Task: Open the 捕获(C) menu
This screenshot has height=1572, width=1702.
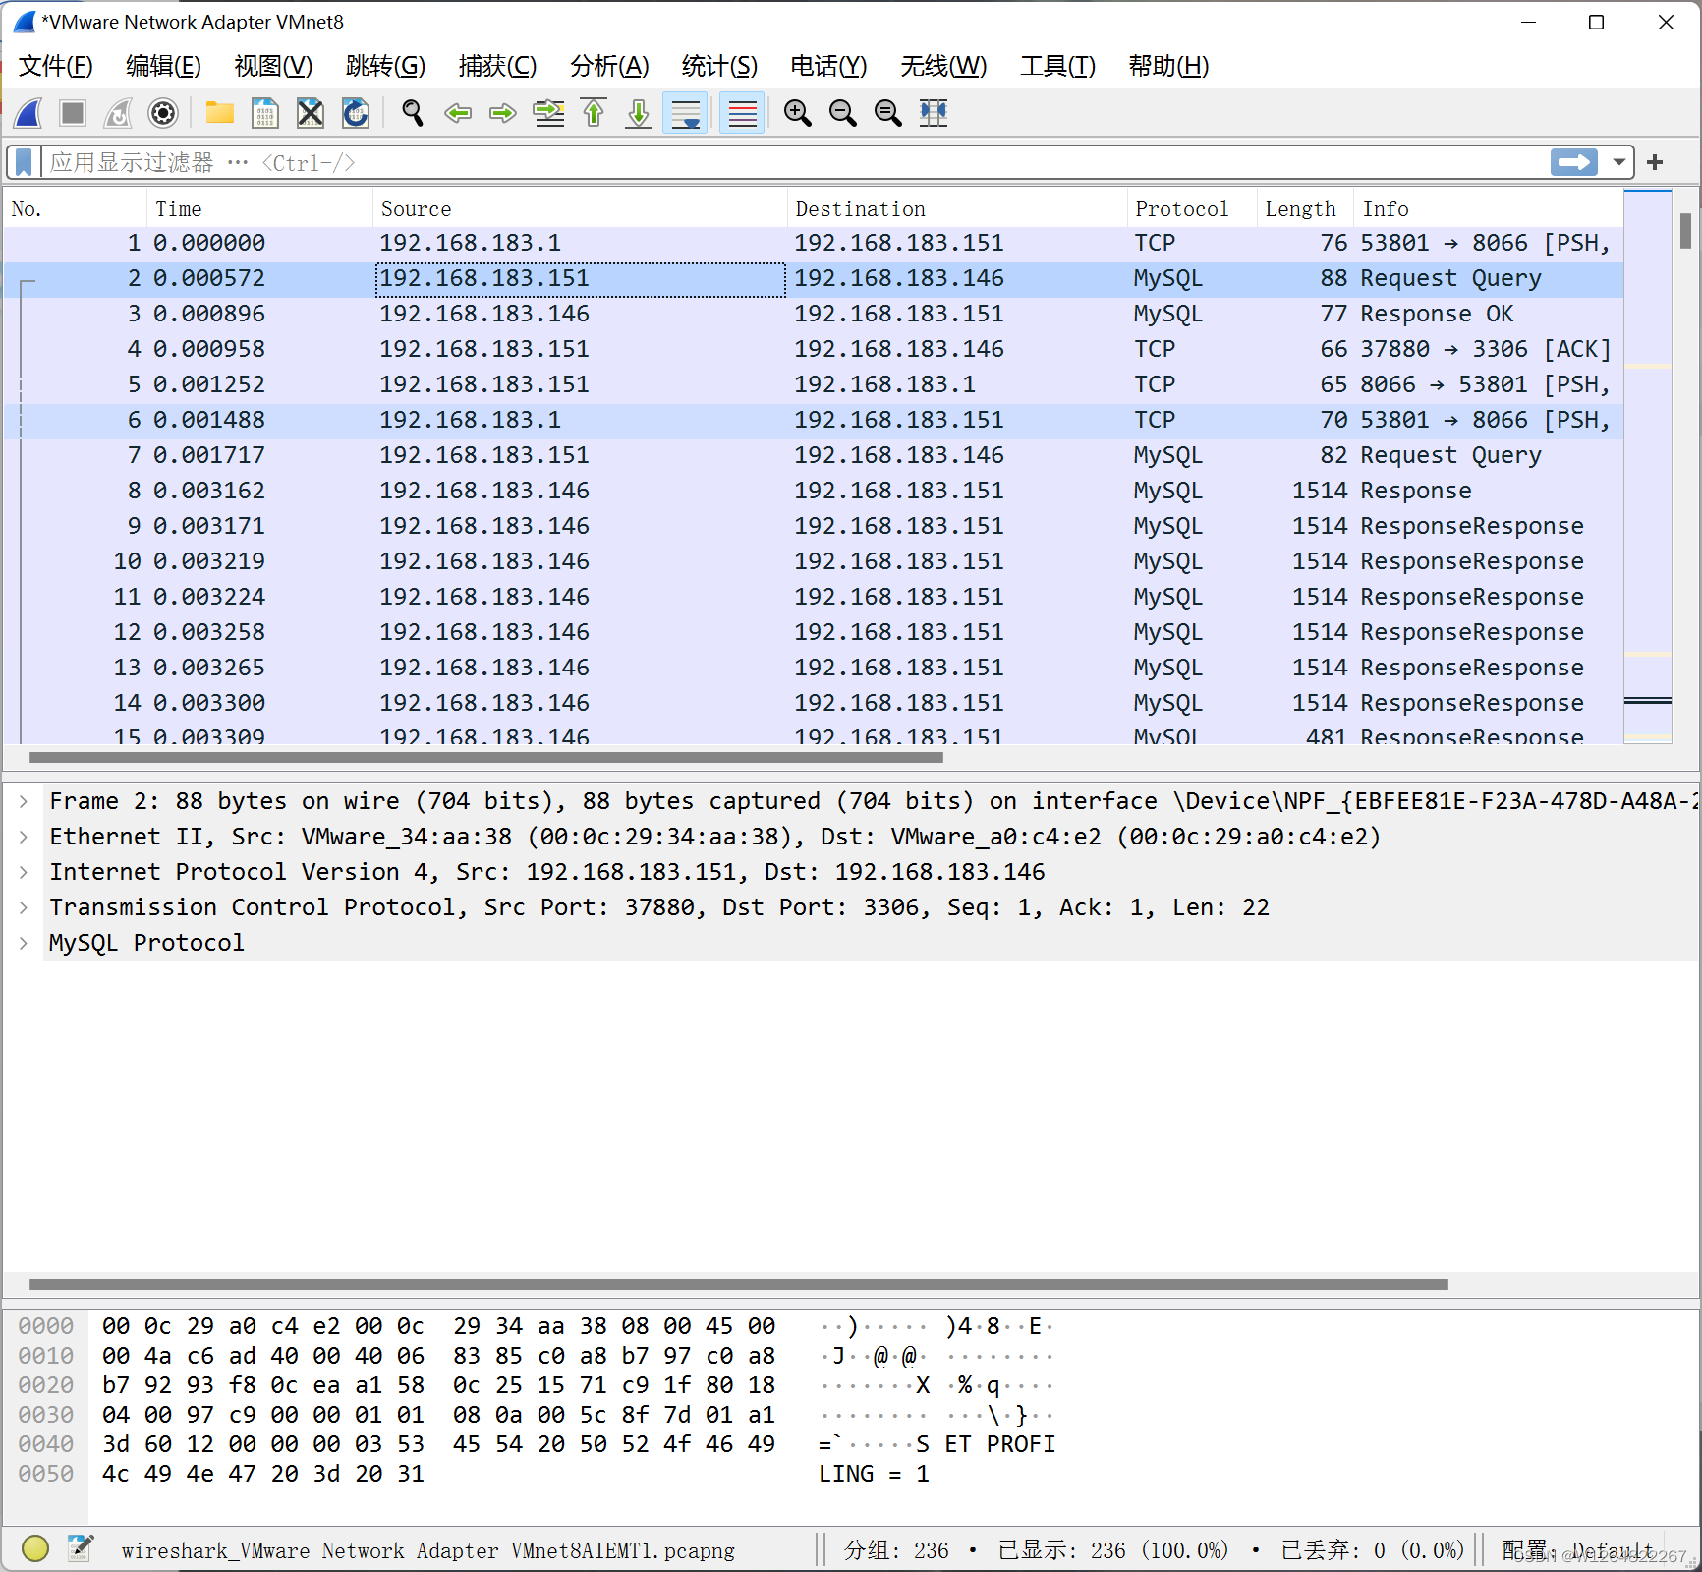Action: coord(498,66)
